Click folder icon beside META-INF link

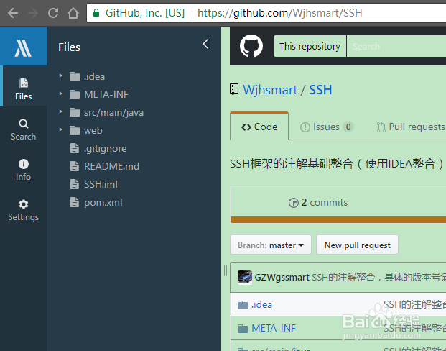(243, 328)
